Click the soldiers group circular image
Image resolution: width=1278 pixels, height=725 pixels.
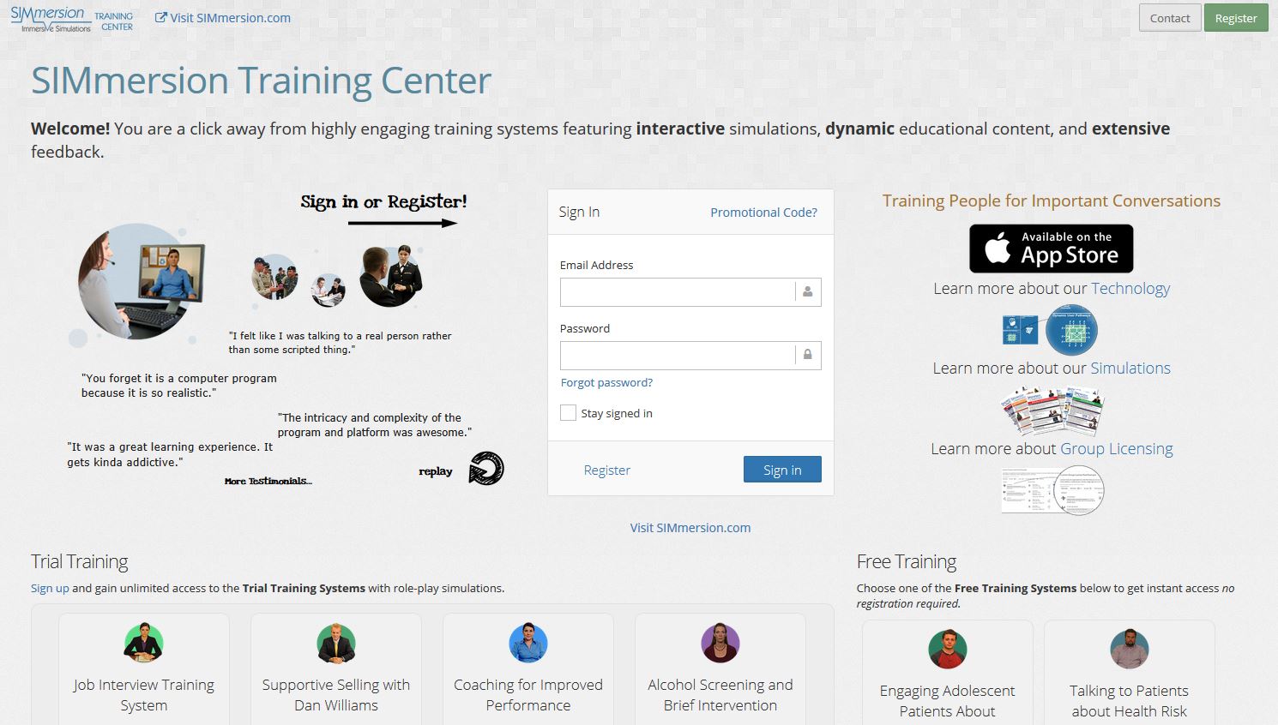tap(274, 277)
